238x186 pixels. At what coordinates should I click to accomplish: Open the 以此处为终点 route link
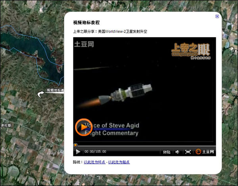pos(94,162)
